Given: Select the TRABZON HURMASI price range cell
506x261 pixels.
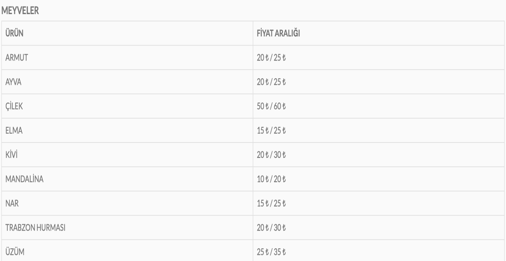Looking at the screenshot, I should 271,228.
